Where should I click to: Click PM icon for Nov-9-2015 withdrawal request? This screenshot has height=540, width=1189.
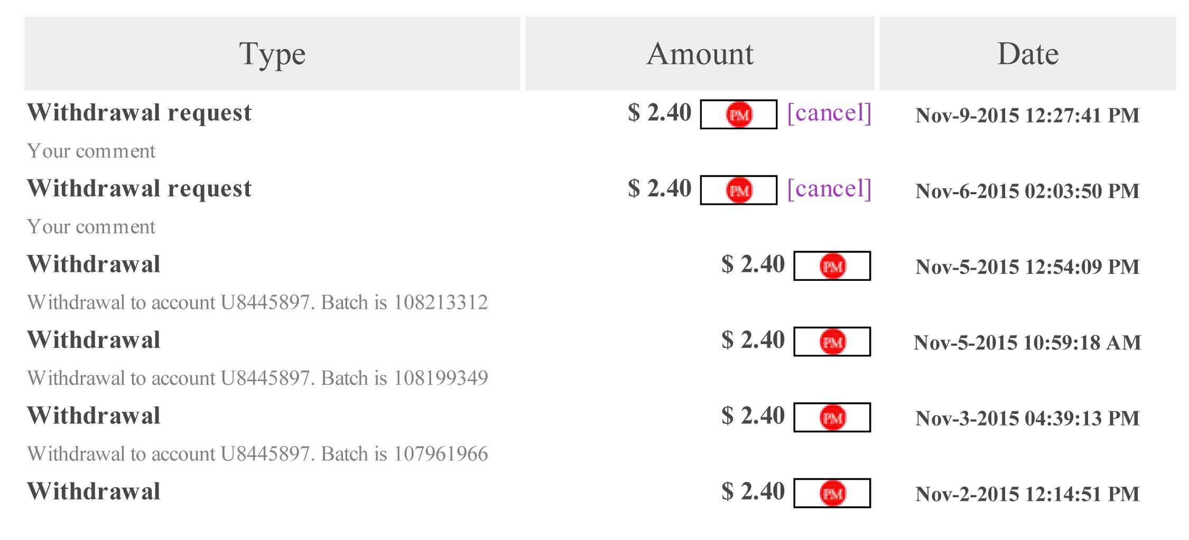738,114
